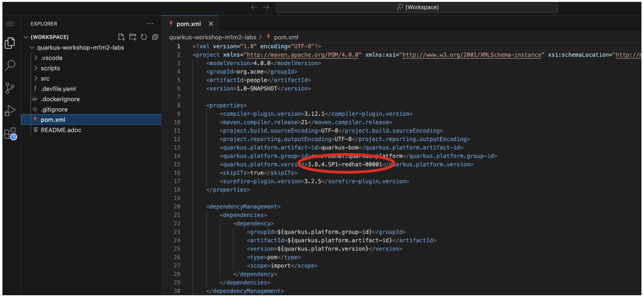Close the pom.xml editor tab

(211, 24)
